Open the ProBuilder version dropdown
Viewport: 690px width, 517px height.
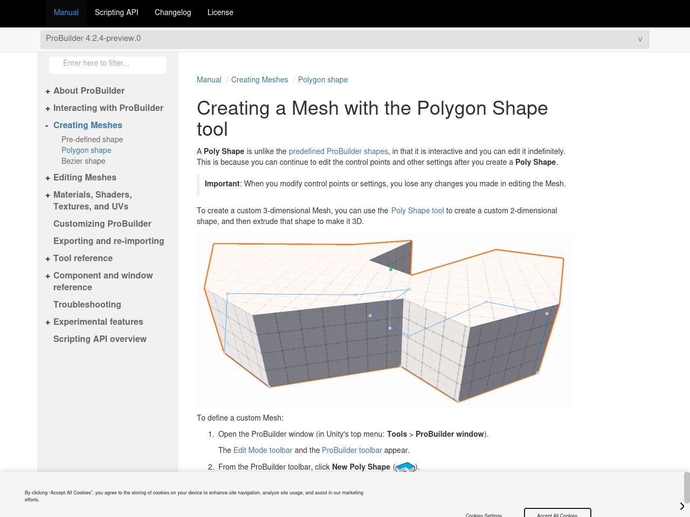tap(345, 39)
